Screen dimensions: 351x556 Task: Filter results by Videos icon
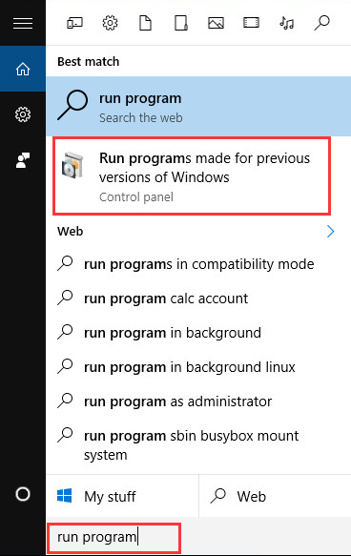251,23
